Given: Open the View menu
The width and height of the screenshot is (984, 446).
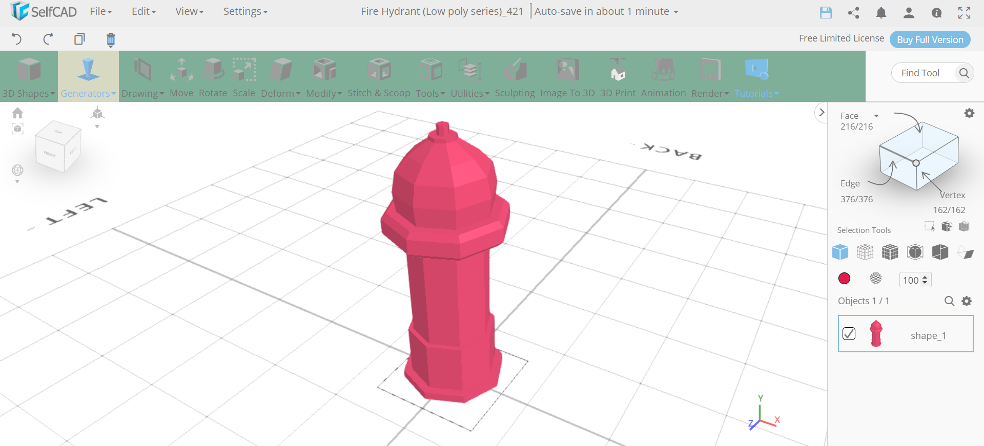Looking at the screenshot, I should pyautogui.click(x=189, y=11).
